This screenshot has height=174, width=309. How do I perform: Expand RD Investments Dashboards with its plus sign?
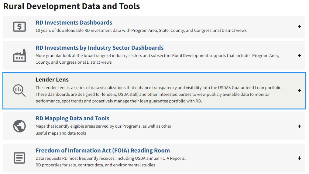point(299,27)
